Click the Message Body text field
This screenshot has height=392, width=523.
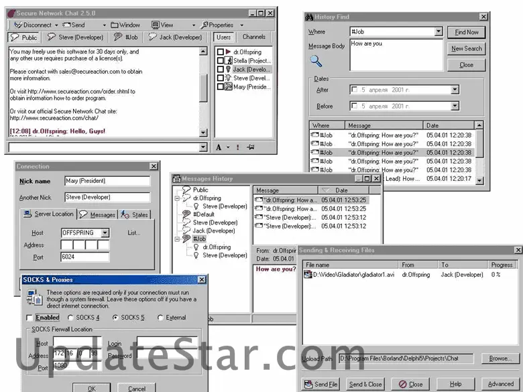click(x=396, y=55)
